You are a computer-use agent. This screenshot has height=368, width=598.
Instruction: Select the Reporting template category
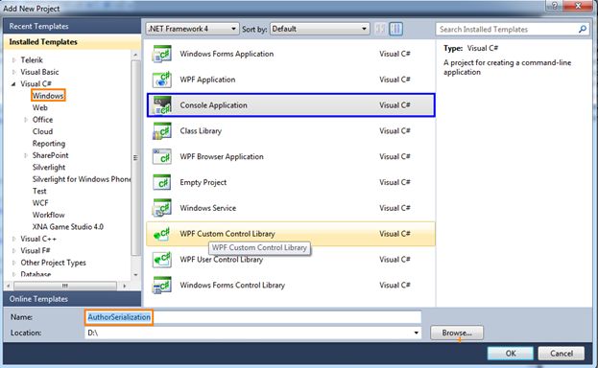49,144
